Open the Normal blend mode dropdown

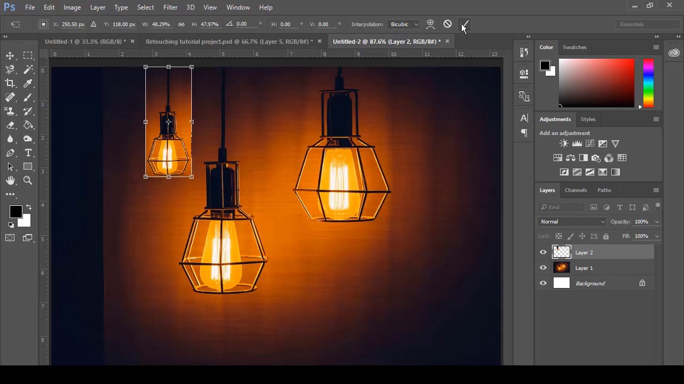coord(572,221)
